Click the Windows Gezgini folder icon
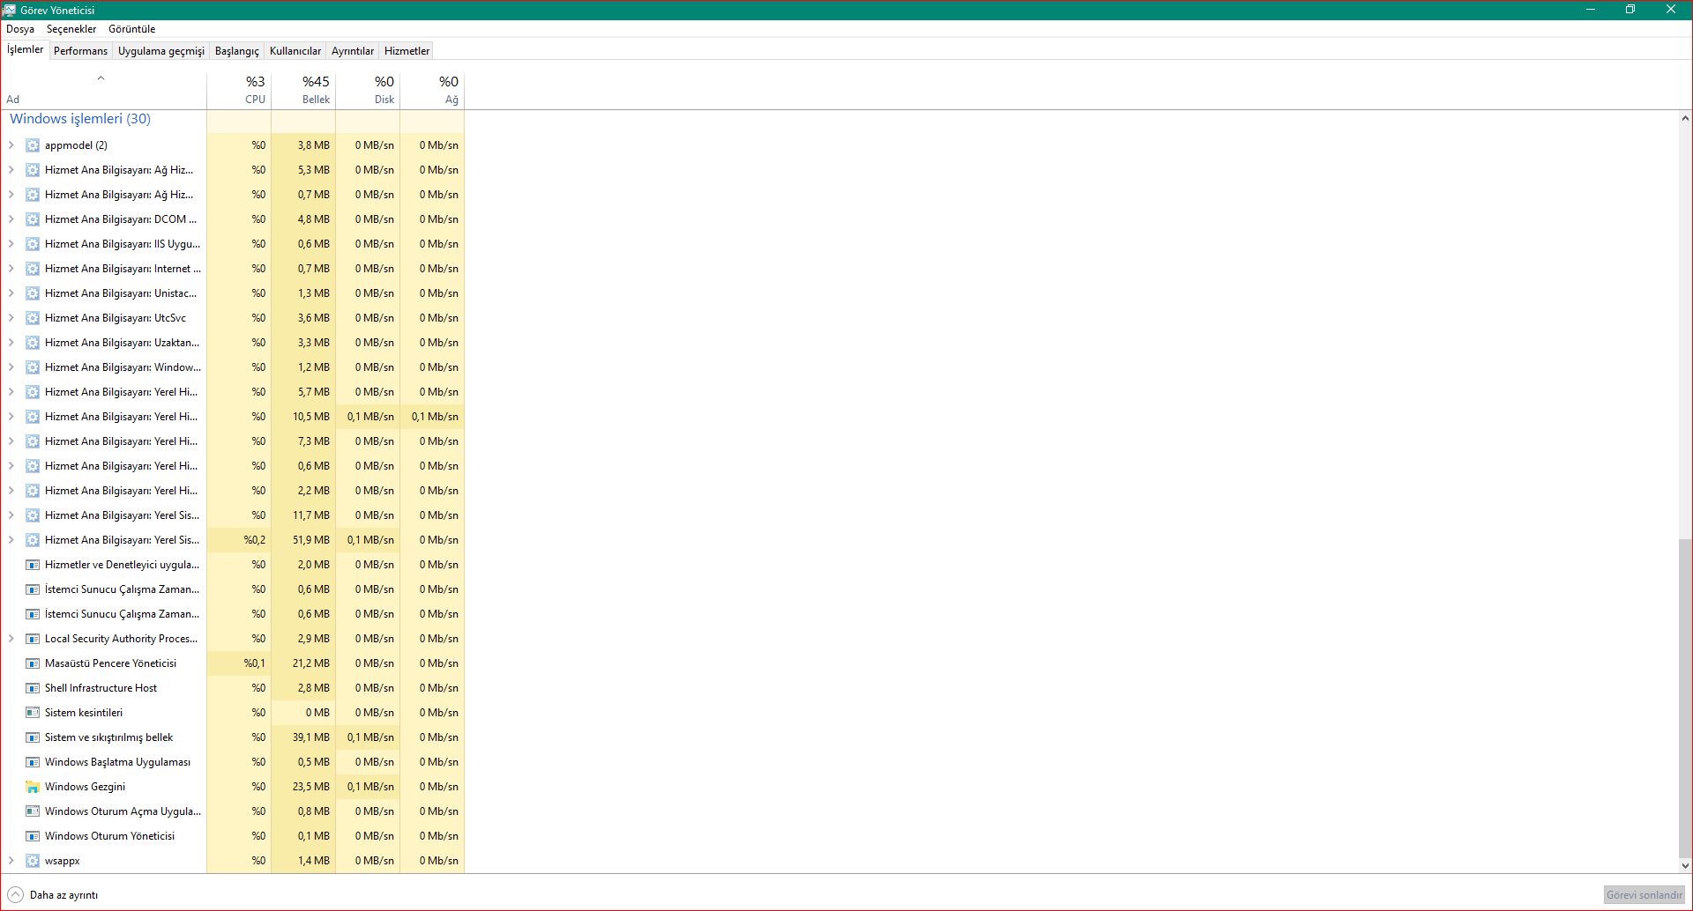1693x911 pixels. point(33,787)
